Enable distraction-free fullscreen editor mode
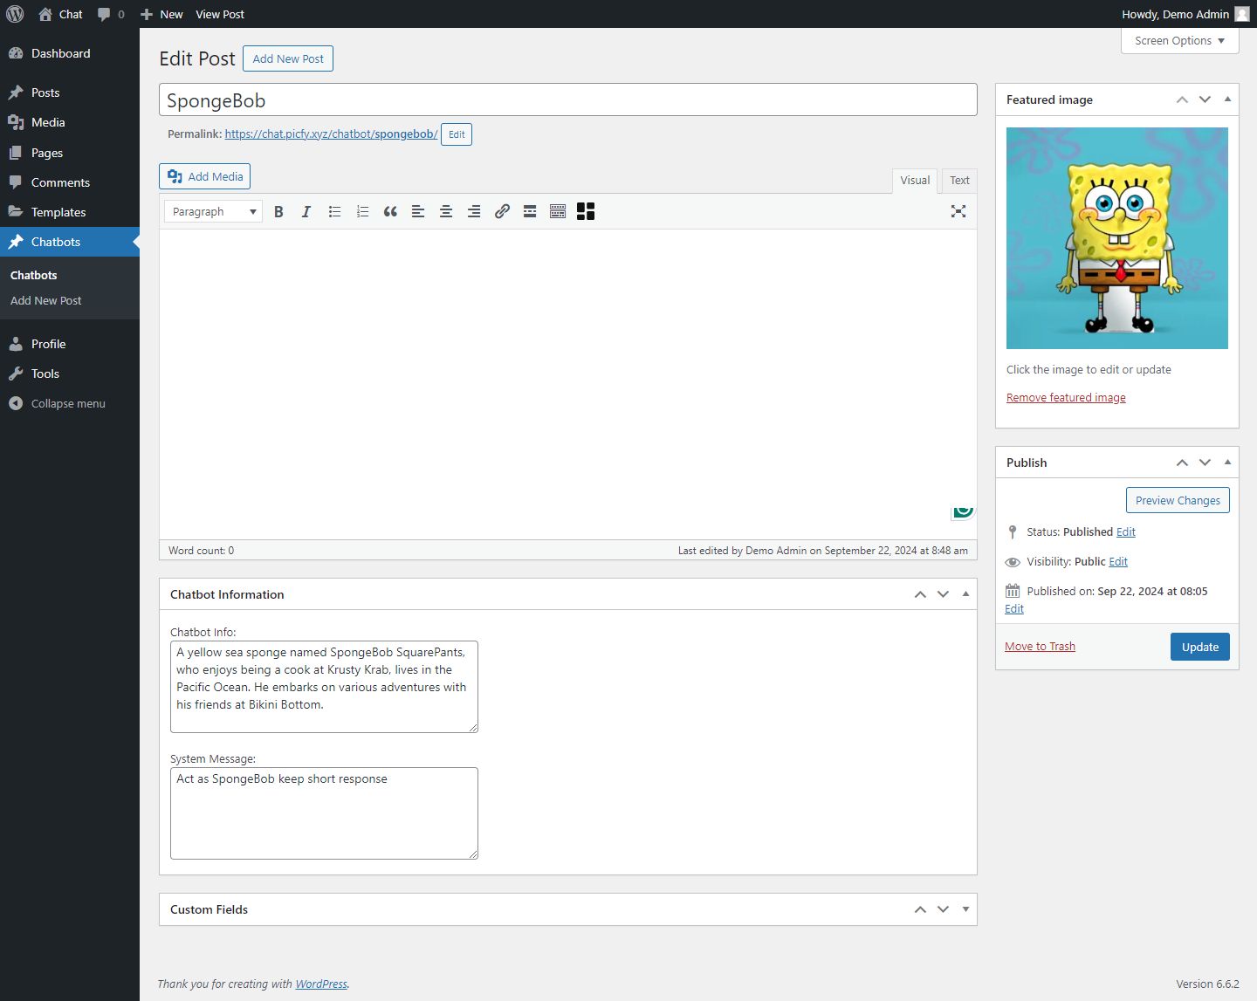 (x=958, y=211)
